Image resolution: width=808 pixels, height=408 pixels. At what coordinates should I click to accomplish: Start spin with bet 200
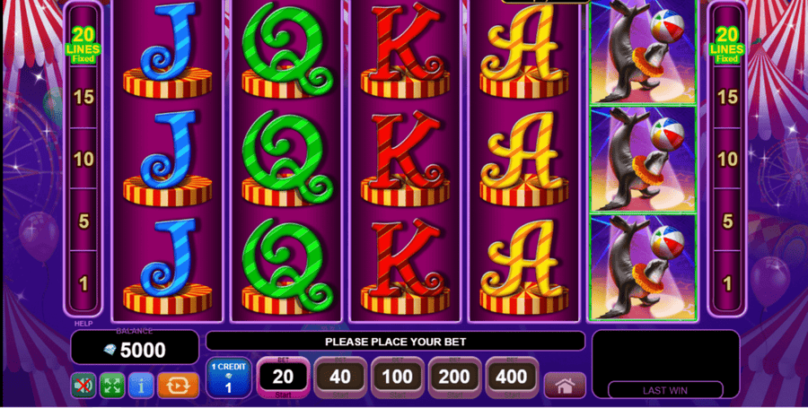pyautogui.click(x=454, y=378)
